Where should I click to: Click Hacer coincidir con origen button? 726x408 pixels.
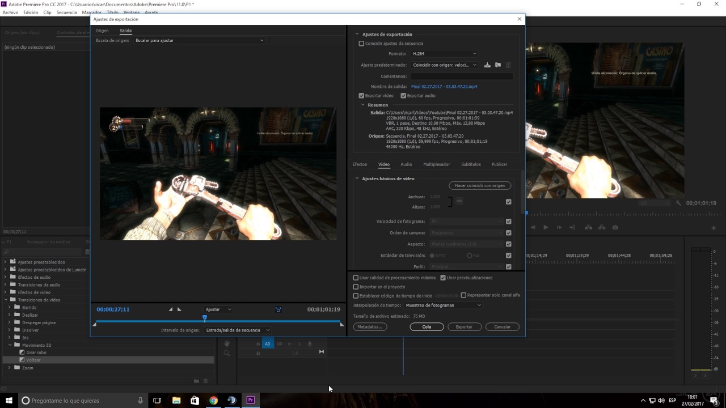pos(480,185)
